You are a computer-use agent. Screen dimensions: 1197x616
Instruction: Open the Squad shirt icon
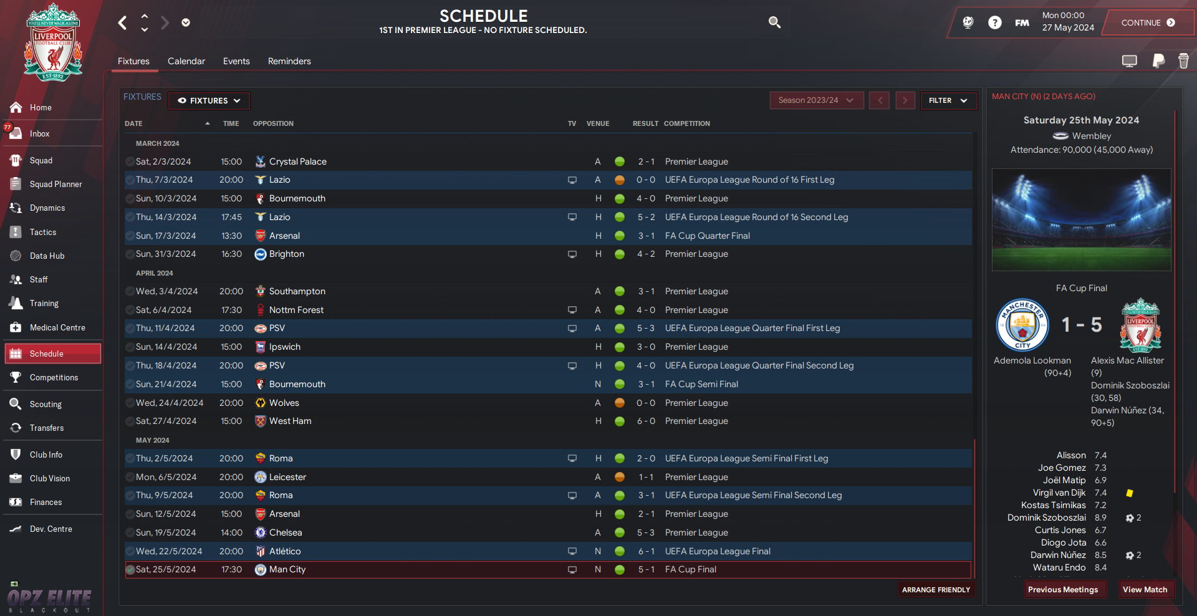point(16,160)
